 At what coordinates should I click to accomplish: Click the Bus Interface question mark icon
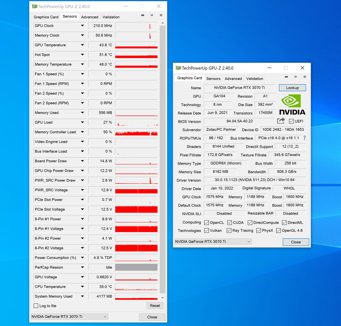click(305, 138)
